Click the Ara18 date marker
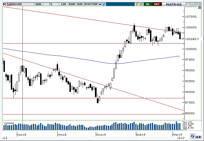 62,135
